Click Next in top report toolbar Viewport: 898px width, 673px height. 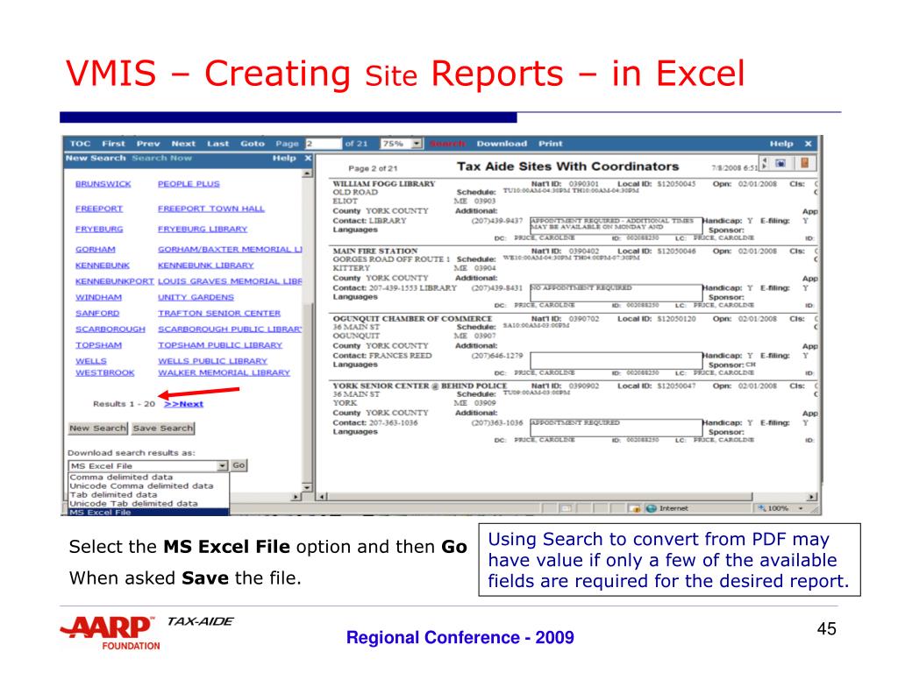183,144
